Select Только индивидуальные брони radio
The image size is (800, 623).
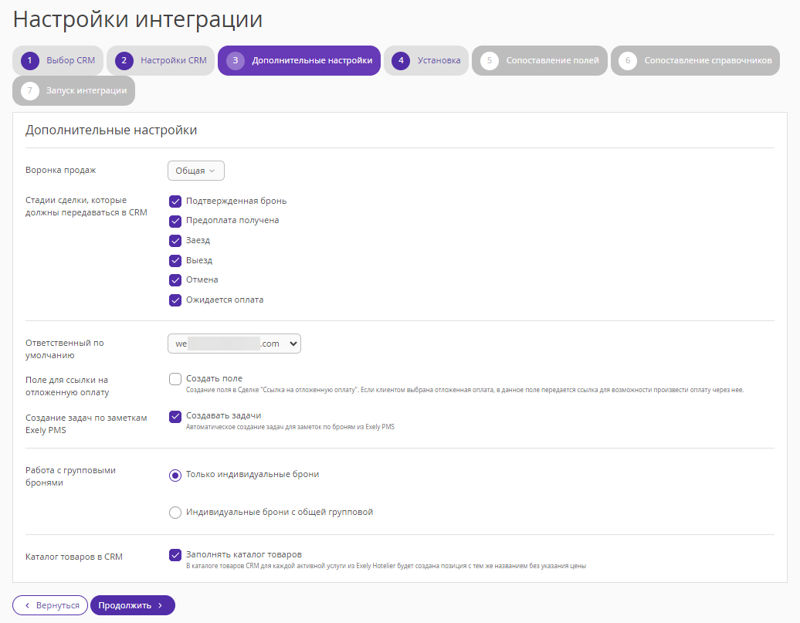tap(175, 476)
